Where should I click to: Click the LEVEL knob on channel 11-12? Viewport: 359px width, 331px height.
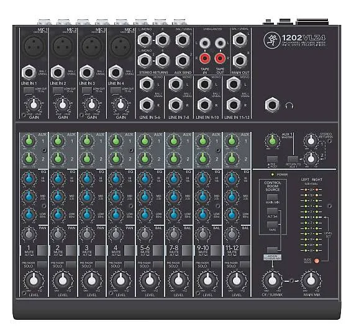237,281
